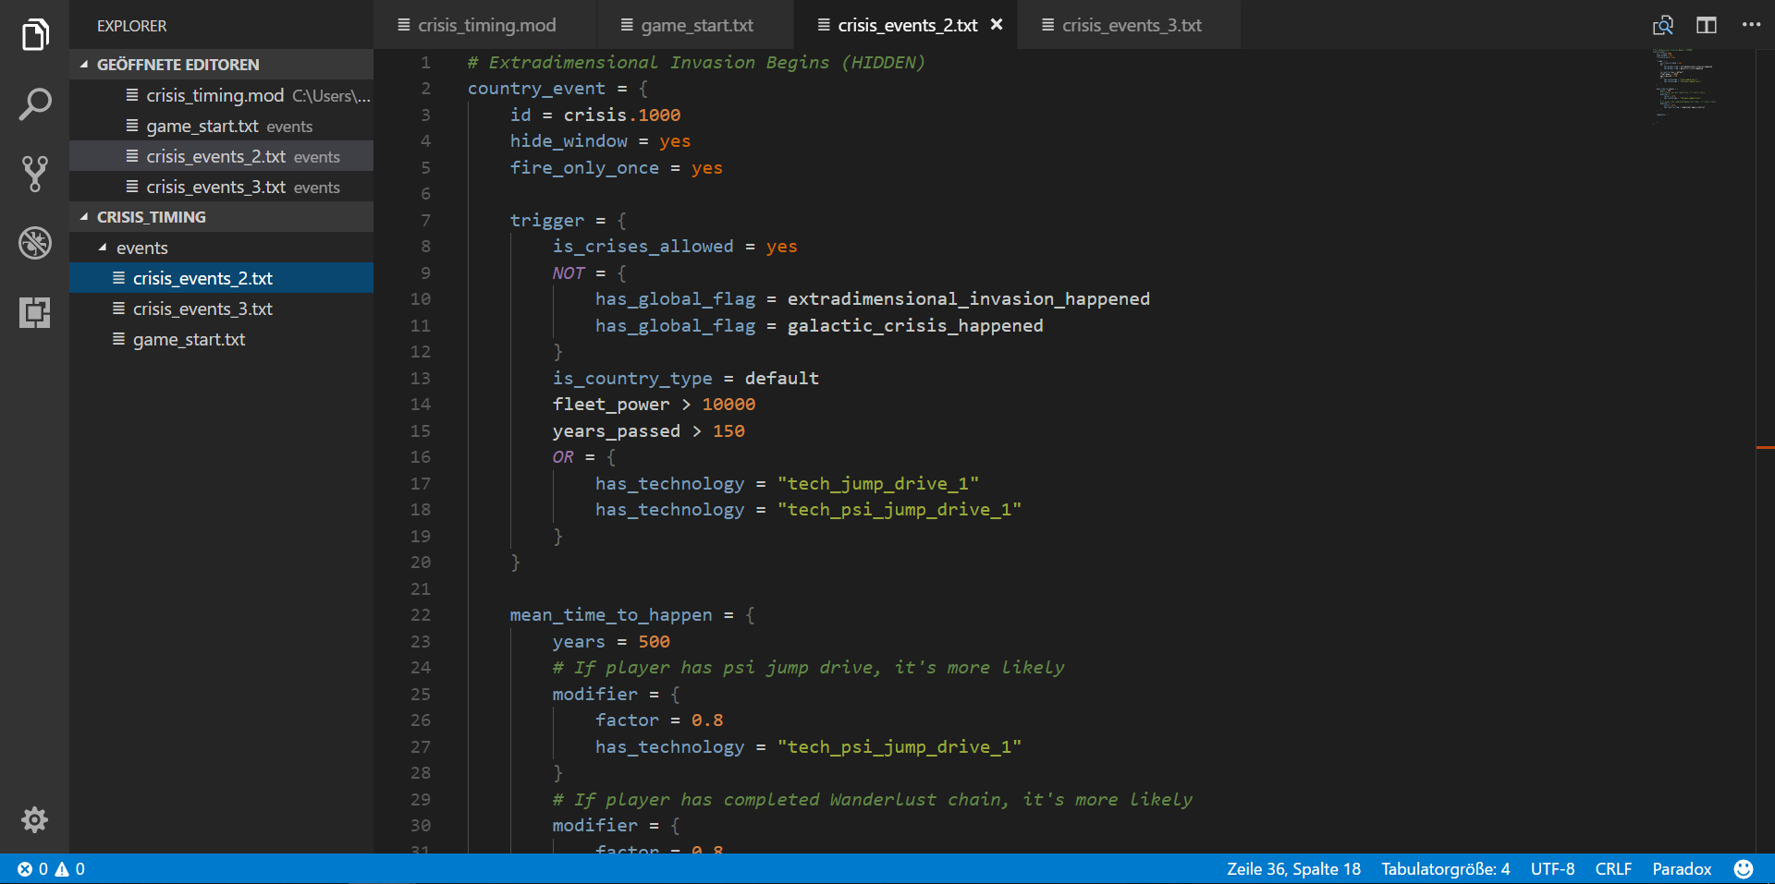Click the EXPLORER panel title

click(x=132, y=26)
